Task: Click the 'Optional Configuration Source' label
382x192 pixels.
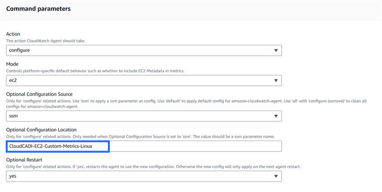Action: click(39, 94)
